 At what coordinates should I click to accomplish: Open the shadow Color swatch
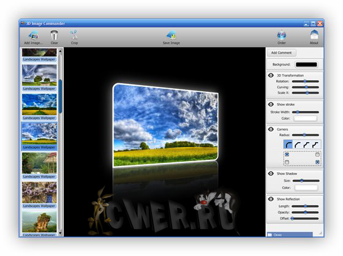point(306,188)
